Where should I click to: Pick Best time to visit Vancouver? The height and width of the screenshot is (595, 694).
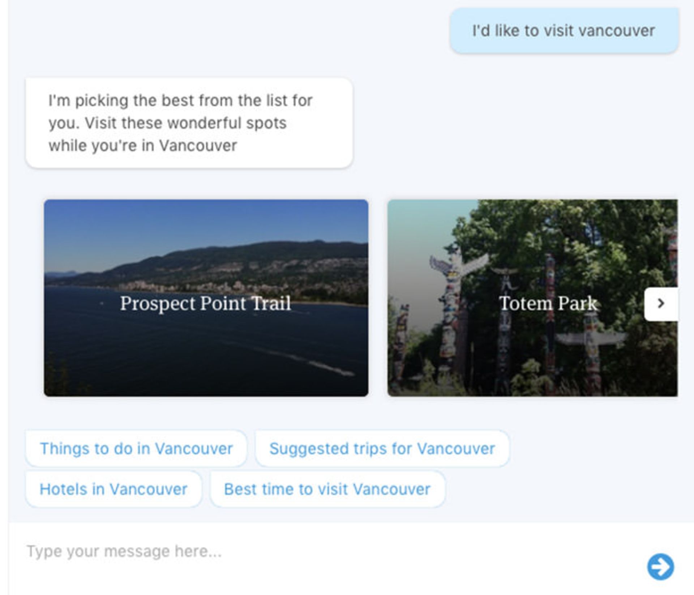click(x=327, y=489)
